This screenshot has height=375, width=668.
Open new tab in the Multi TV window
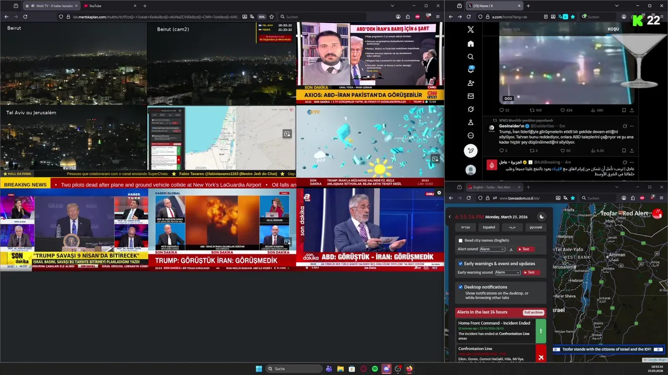(x=145, y=6)
